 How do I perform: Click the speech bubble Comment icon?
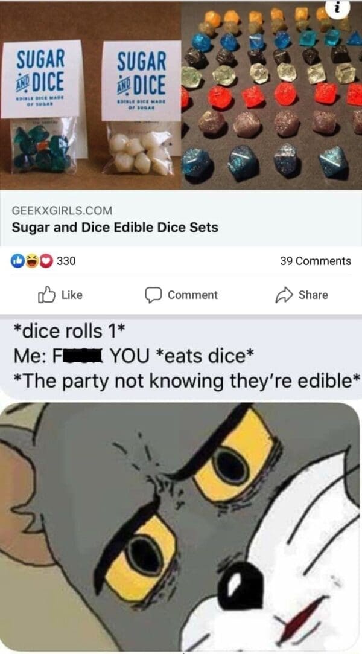[x=153, y=295]
